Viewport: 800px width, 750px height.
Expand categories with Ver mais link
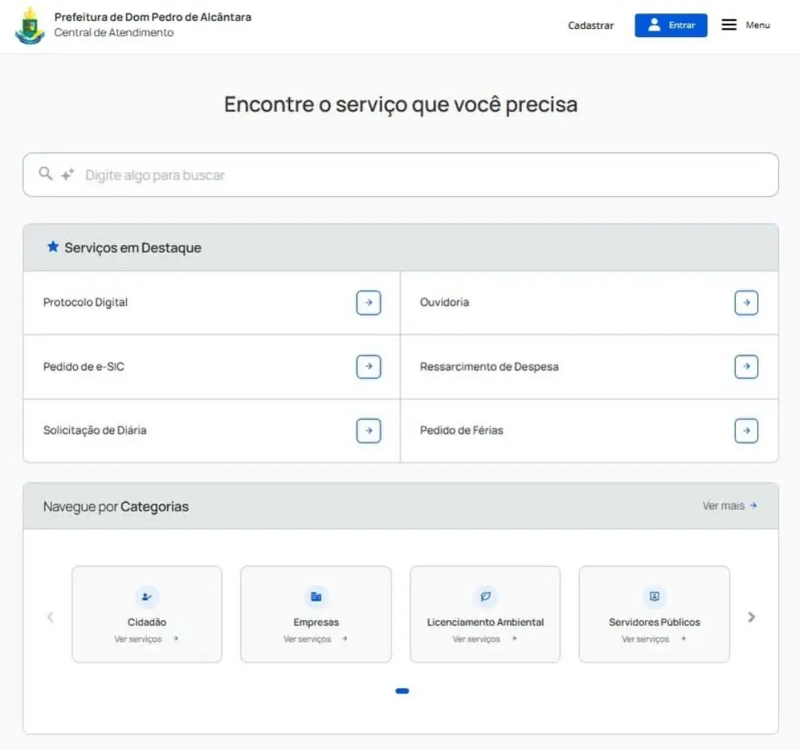coord(730,506)
